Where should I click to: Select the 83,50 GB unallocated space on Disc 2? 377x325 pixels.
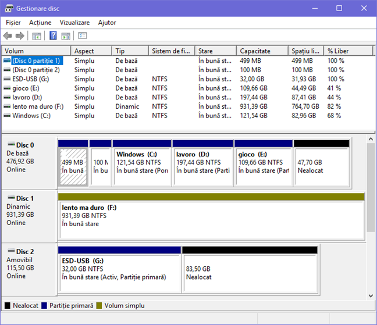pos(250,273)
